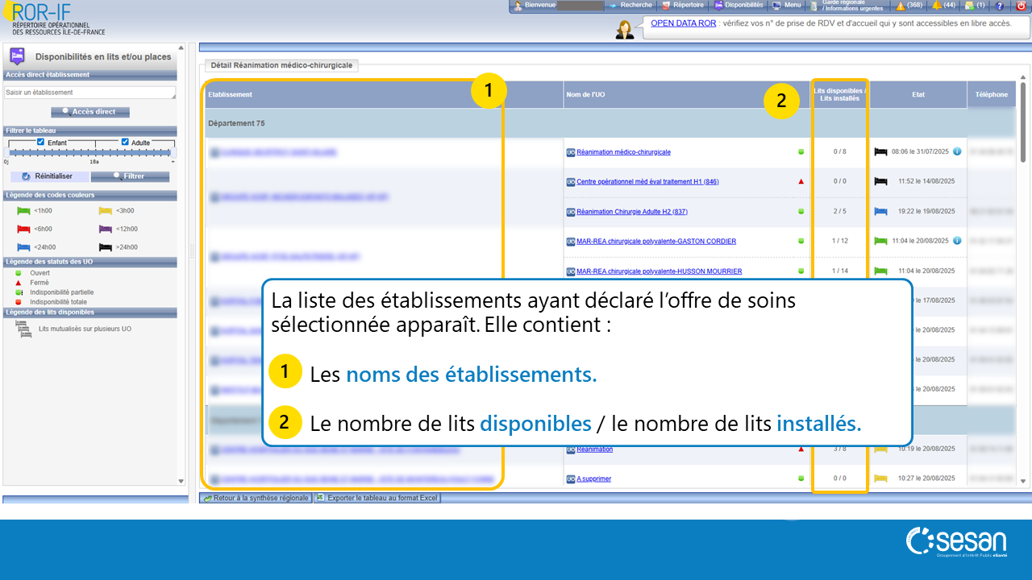1032x580 pixels.
Task: Click the red power logout icon
Action: click(x=1021, y=6)
